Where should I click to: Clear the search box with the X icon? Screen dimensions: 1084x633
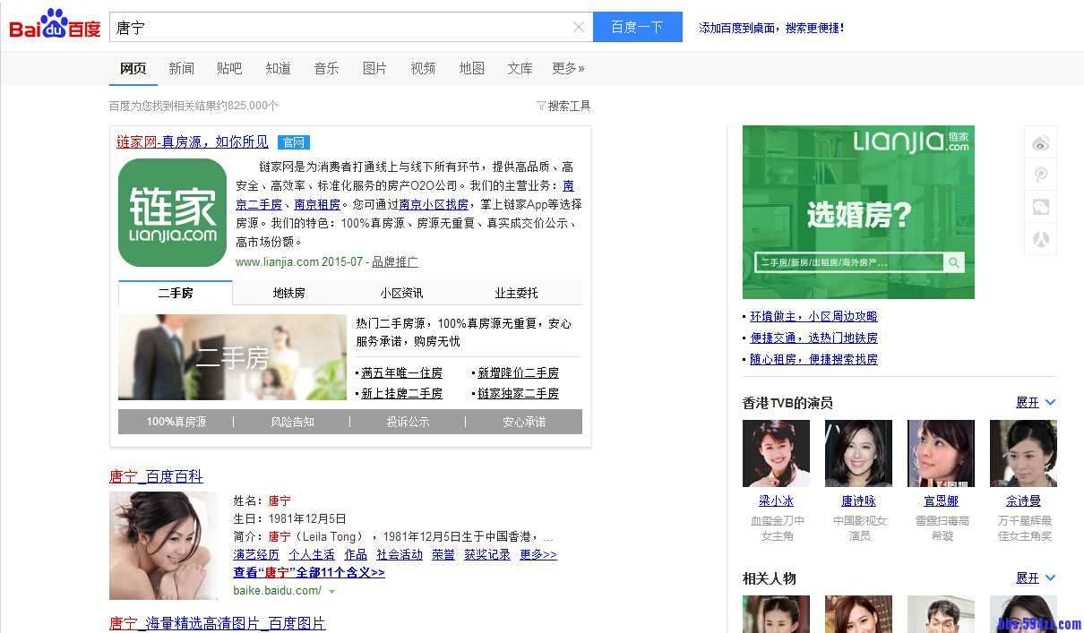tap(579, 27)
